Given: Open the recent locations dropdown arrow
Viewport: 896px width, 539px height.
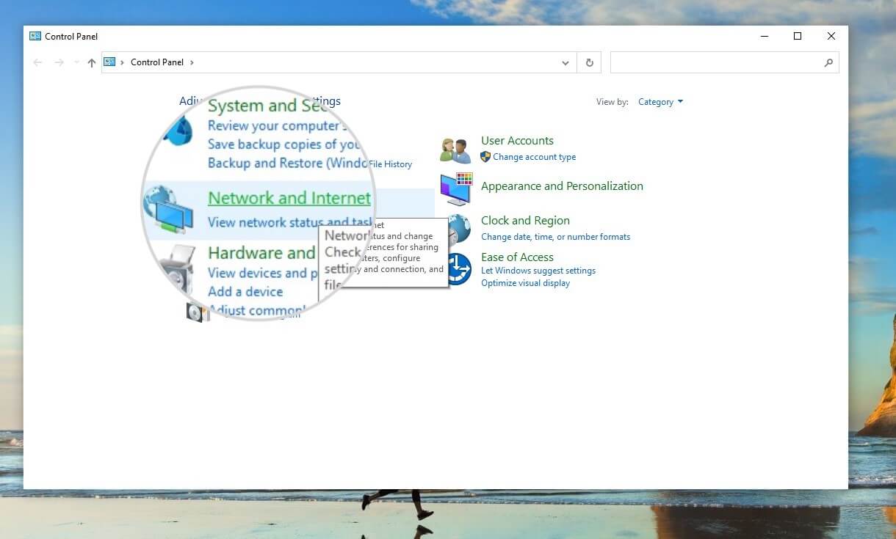Looking at the screenshot, I should tap(76, 63).
